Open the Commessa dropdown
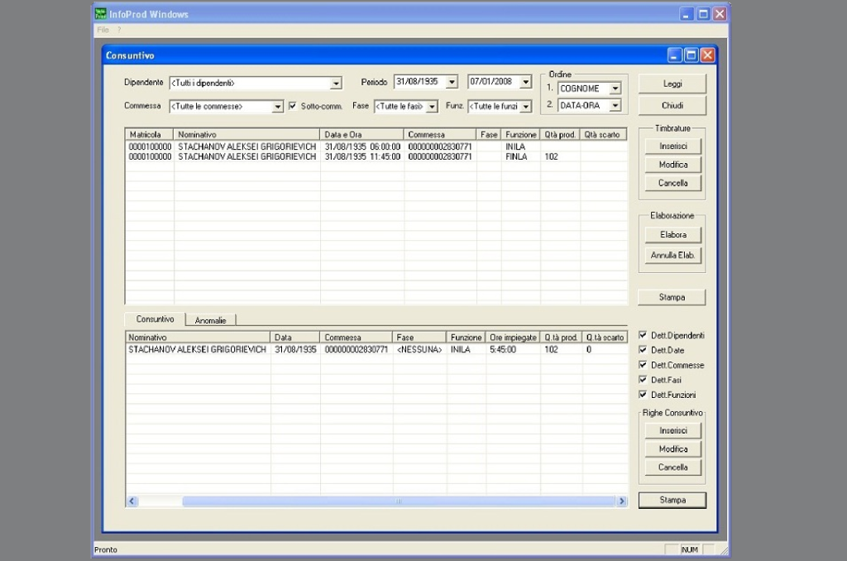Viewport: 847px width, 561px height. click(278, 107)
